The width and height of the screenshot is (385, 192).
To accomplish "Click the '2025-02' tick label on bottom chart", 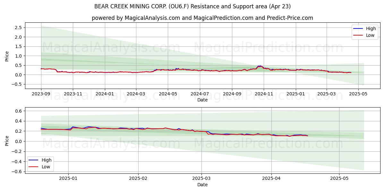I will 138,179.
